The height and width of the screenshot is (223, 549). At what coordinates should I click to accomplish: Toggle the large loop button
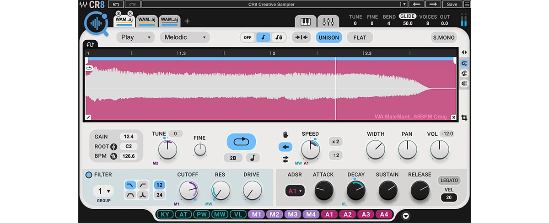coord(241,142)
